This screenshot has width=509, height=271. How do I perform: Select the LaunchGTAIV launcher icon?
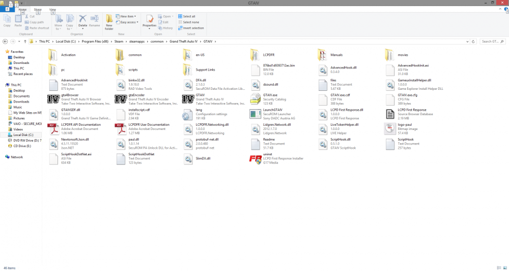coord(255,114)
